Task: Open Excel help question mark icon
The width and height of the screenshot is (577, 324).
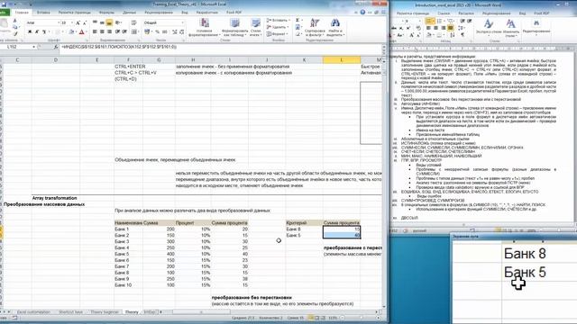Action: coord(362,12)
